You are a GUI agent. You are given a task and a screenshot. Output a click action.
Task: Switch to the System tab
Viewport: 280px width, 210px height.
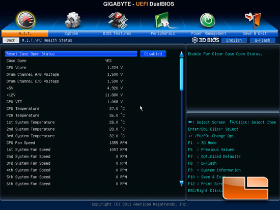[71, 34]
